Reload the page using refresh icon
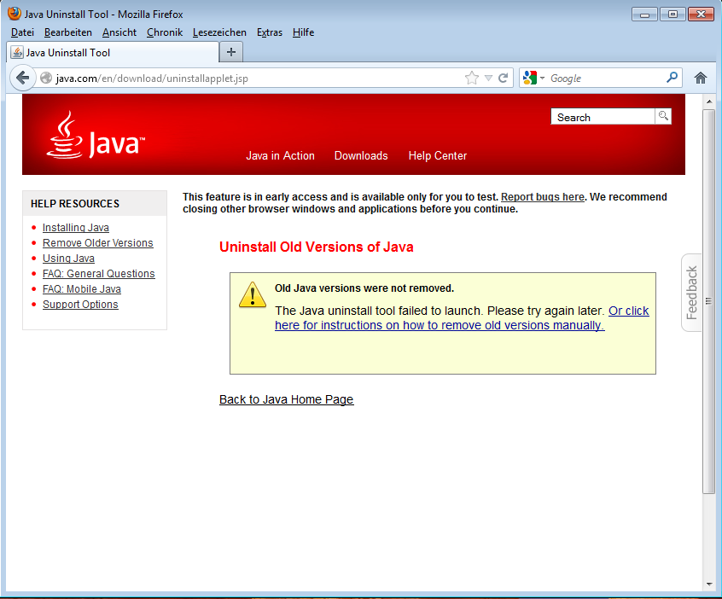 504,78
